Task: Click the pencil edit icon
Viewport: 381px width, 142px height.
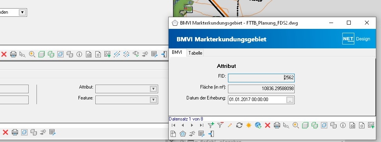Action: tap(230, 125)
